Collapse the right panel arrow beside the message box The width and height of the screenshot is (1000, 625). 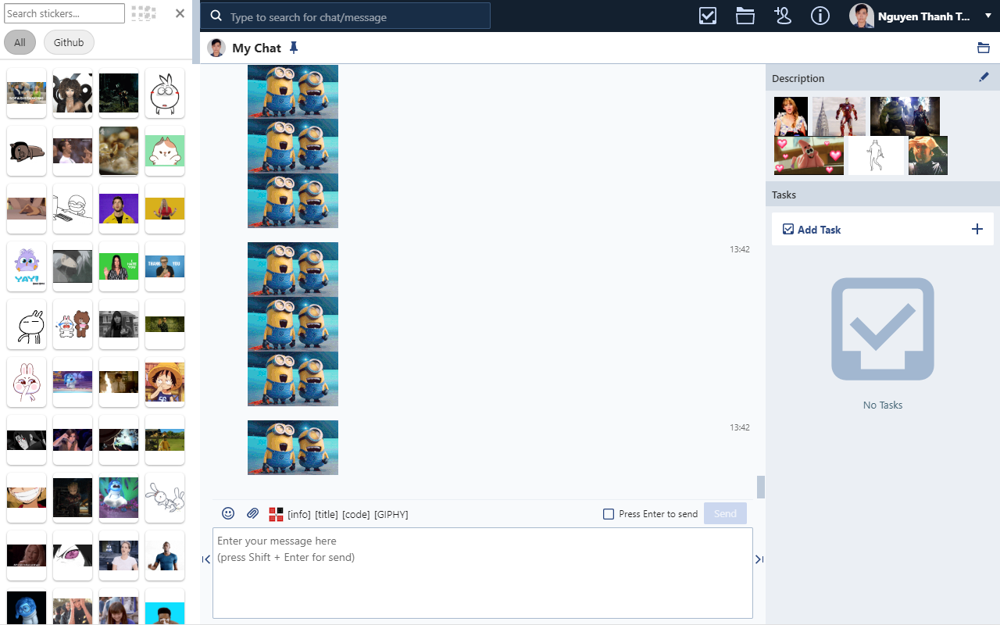759,559
